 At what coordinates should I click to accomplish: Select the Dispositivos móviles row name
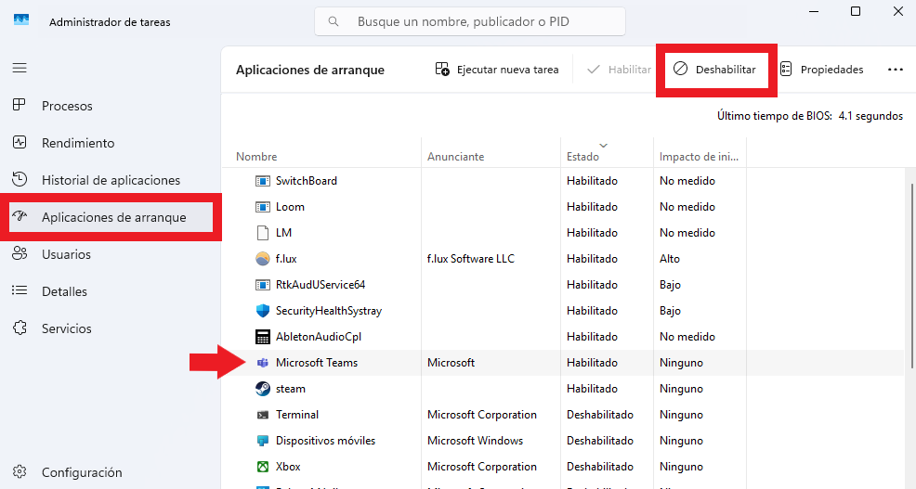[325, 441]
